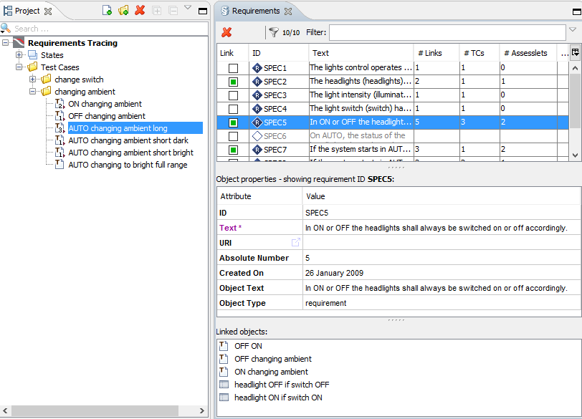The height and width of the screenshot is (419, 582).
Task: Click the column configuration icon in table header
Action: pyautogui.click(x=576, y=52)
